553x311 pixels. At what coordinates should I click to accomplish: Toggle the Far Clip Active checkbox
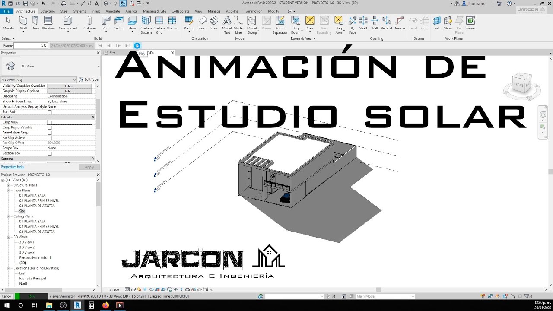point(50,138)
